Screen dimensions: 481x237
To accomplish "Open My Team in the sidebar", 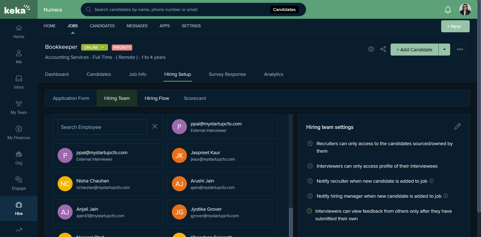I will pos(19,108).
